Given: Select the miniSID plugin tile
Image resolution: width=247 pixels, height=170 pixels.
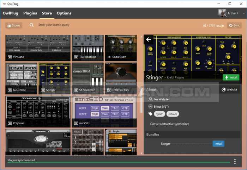Looking at the screenshot, I should pos(104,112).
